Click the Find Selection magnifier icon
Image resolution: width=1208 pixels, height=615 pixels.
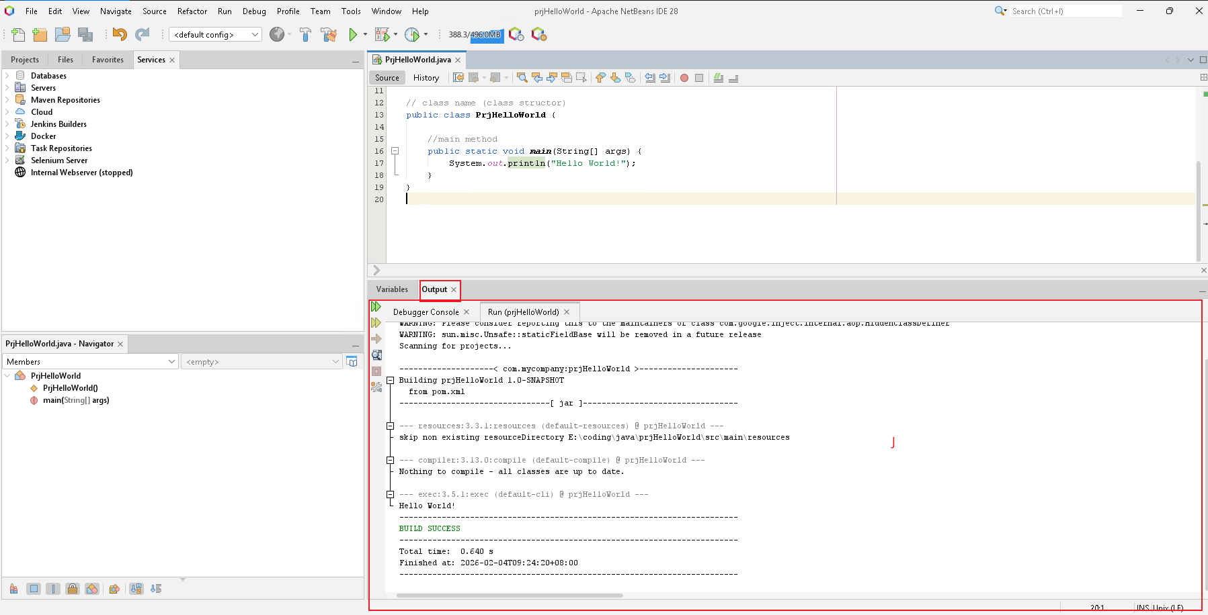tap(522, 78)
